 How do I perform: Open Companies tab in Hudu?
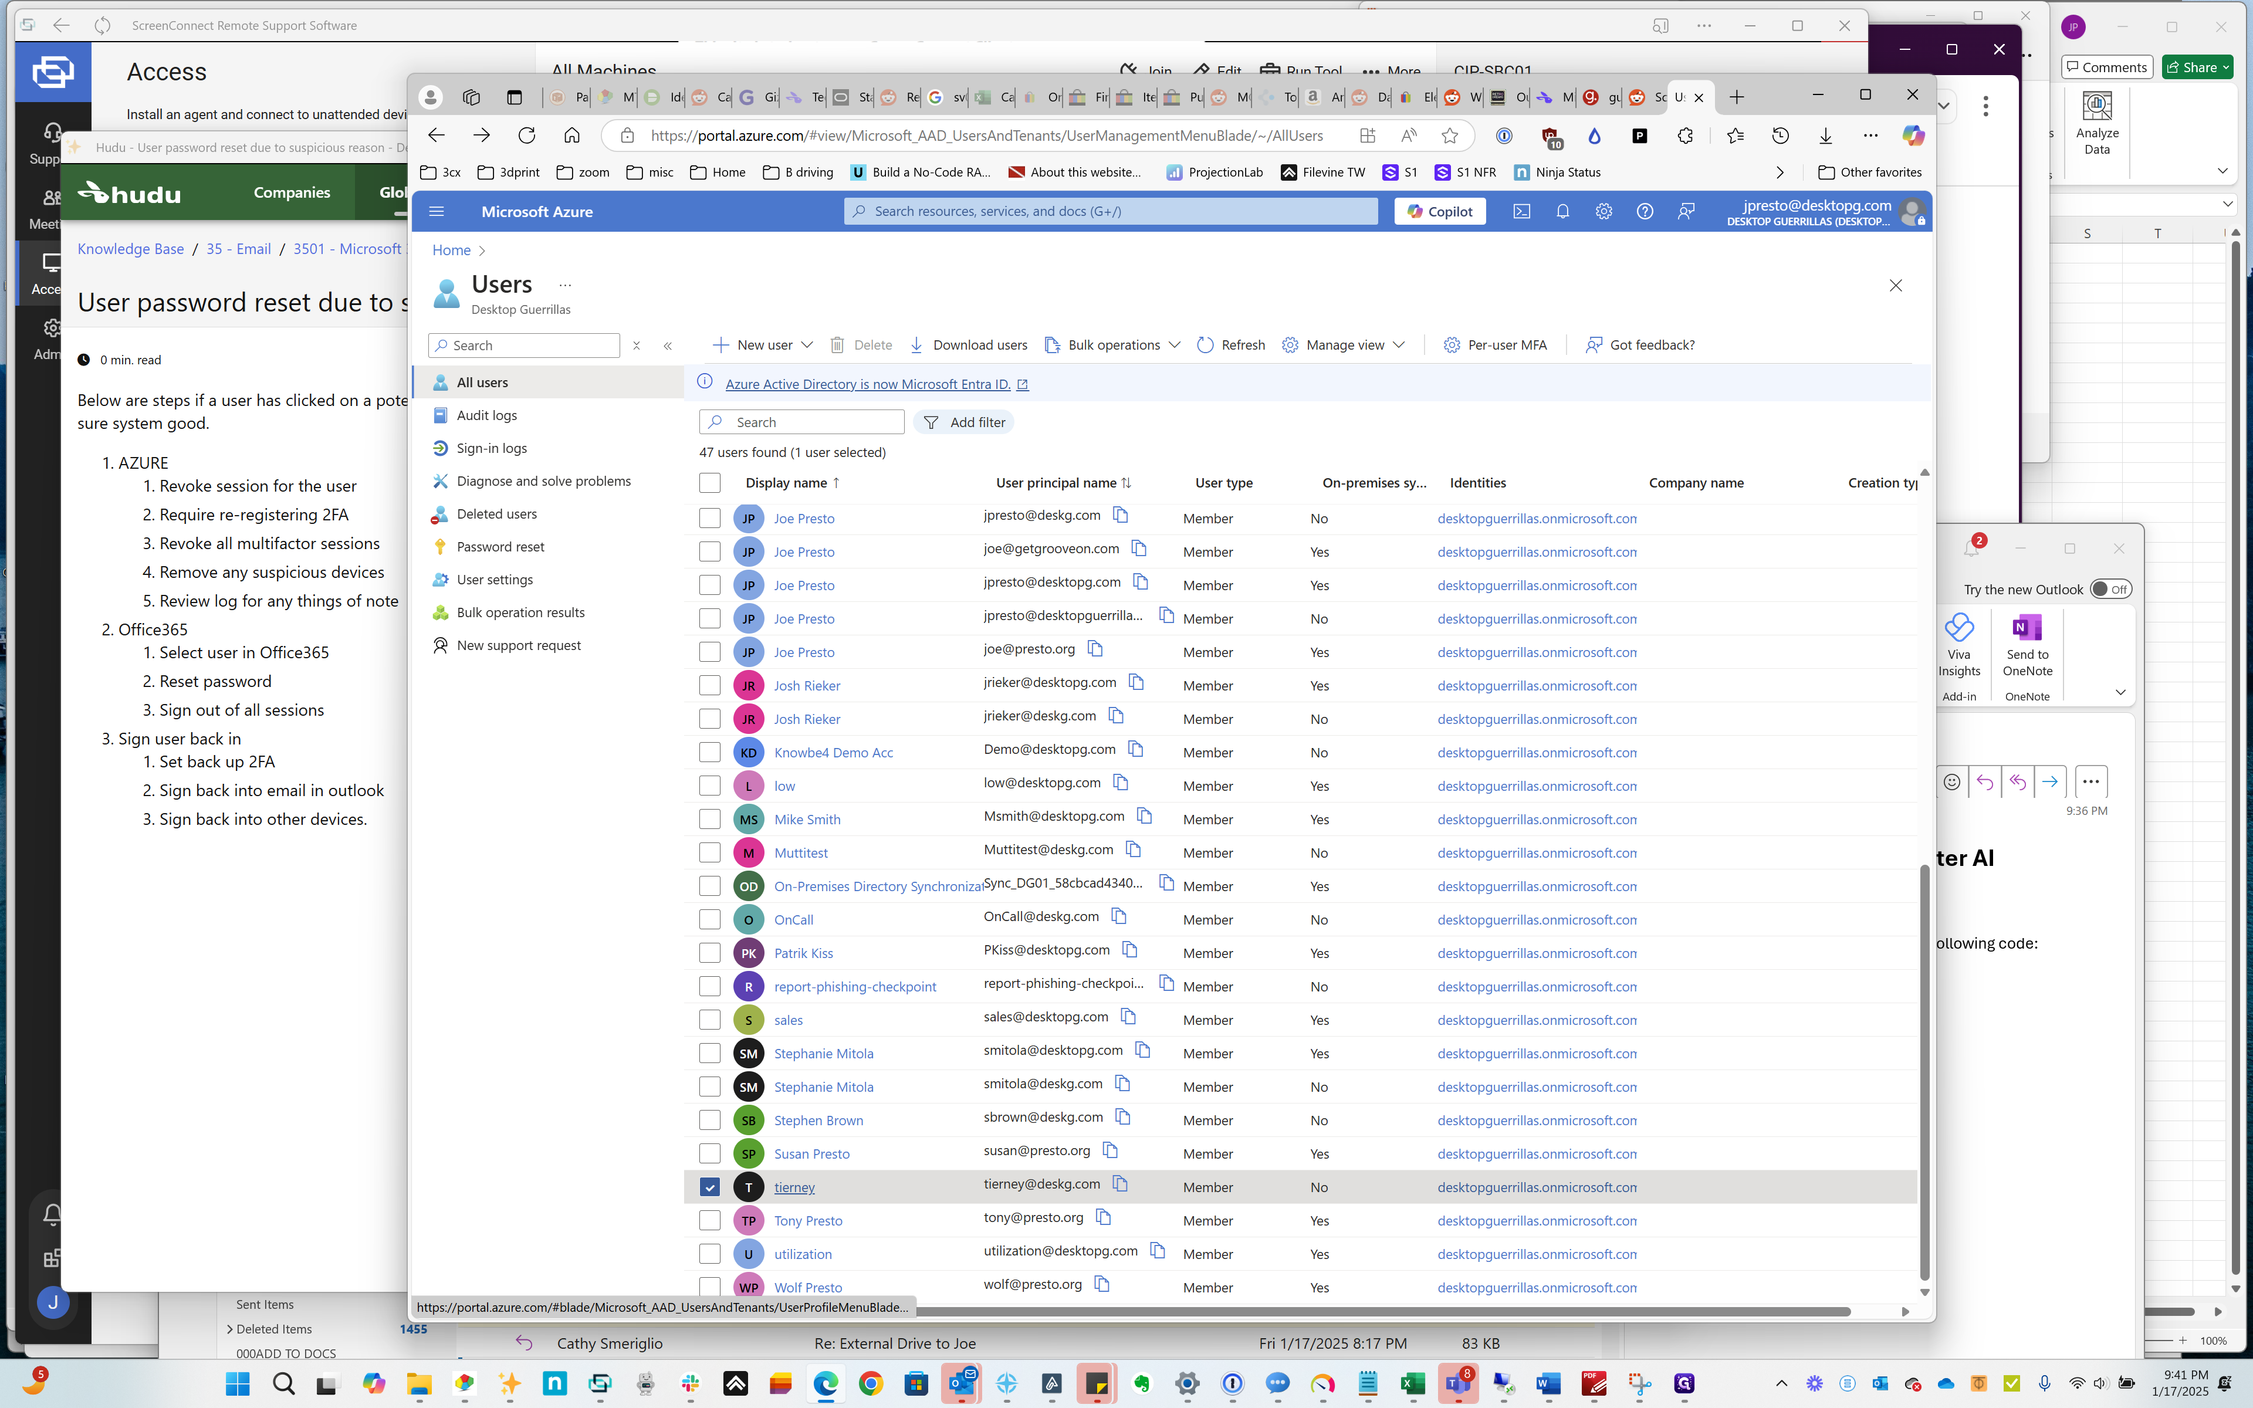point(292,193)
